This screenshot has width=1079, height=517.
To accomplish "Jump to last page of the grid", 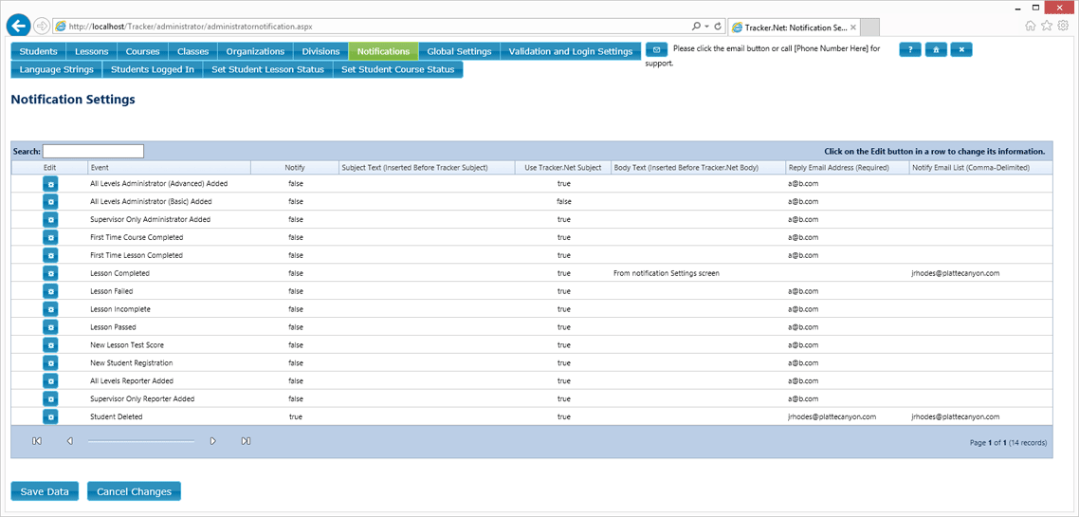I will (x=246, y=441).
